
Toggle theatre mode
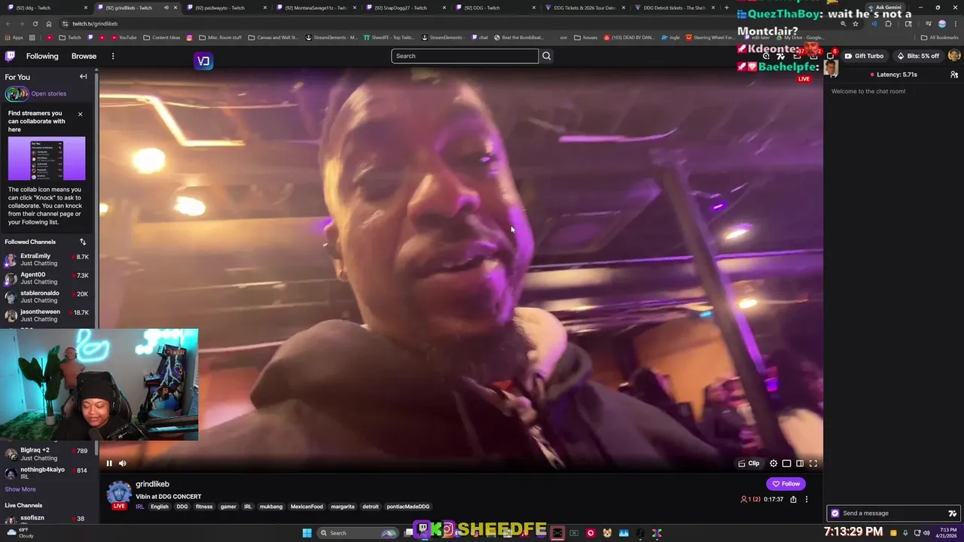[x=800, y=464]
